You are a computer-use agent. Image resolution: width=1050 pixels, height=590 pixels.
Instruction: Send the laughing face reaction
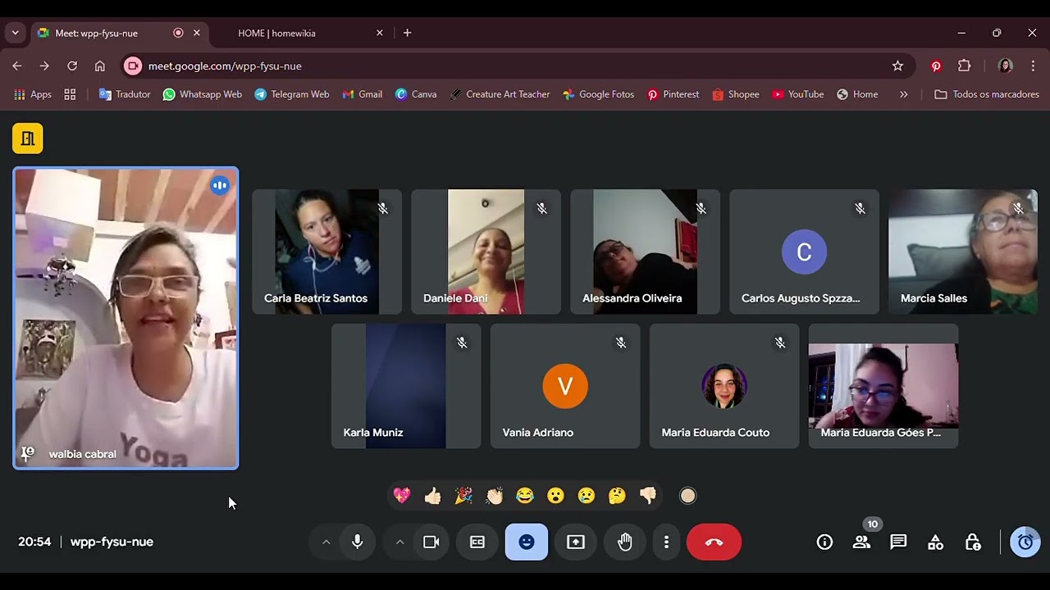tap(525, 496)
